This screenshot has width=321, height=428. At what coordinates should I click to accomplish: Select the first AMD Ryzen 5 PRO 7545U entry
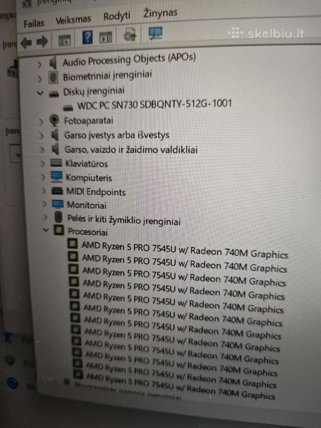(x=185, y=250)
